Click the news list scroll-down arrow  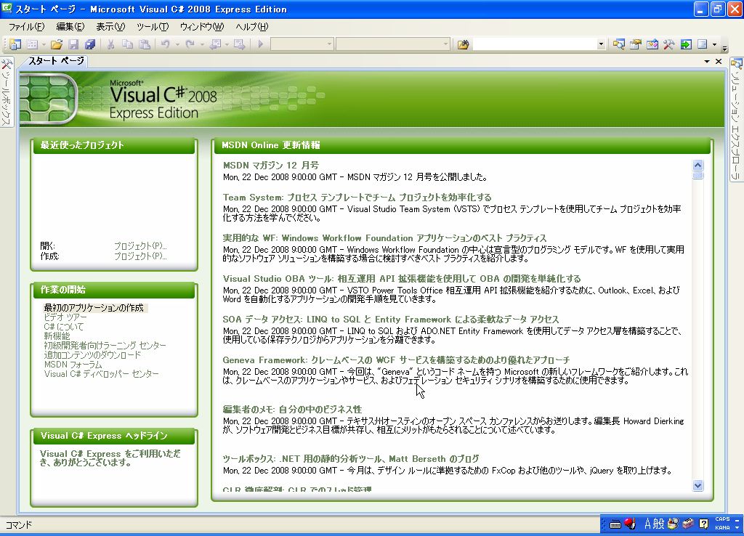pyautogui.click(x=697, y=485)
